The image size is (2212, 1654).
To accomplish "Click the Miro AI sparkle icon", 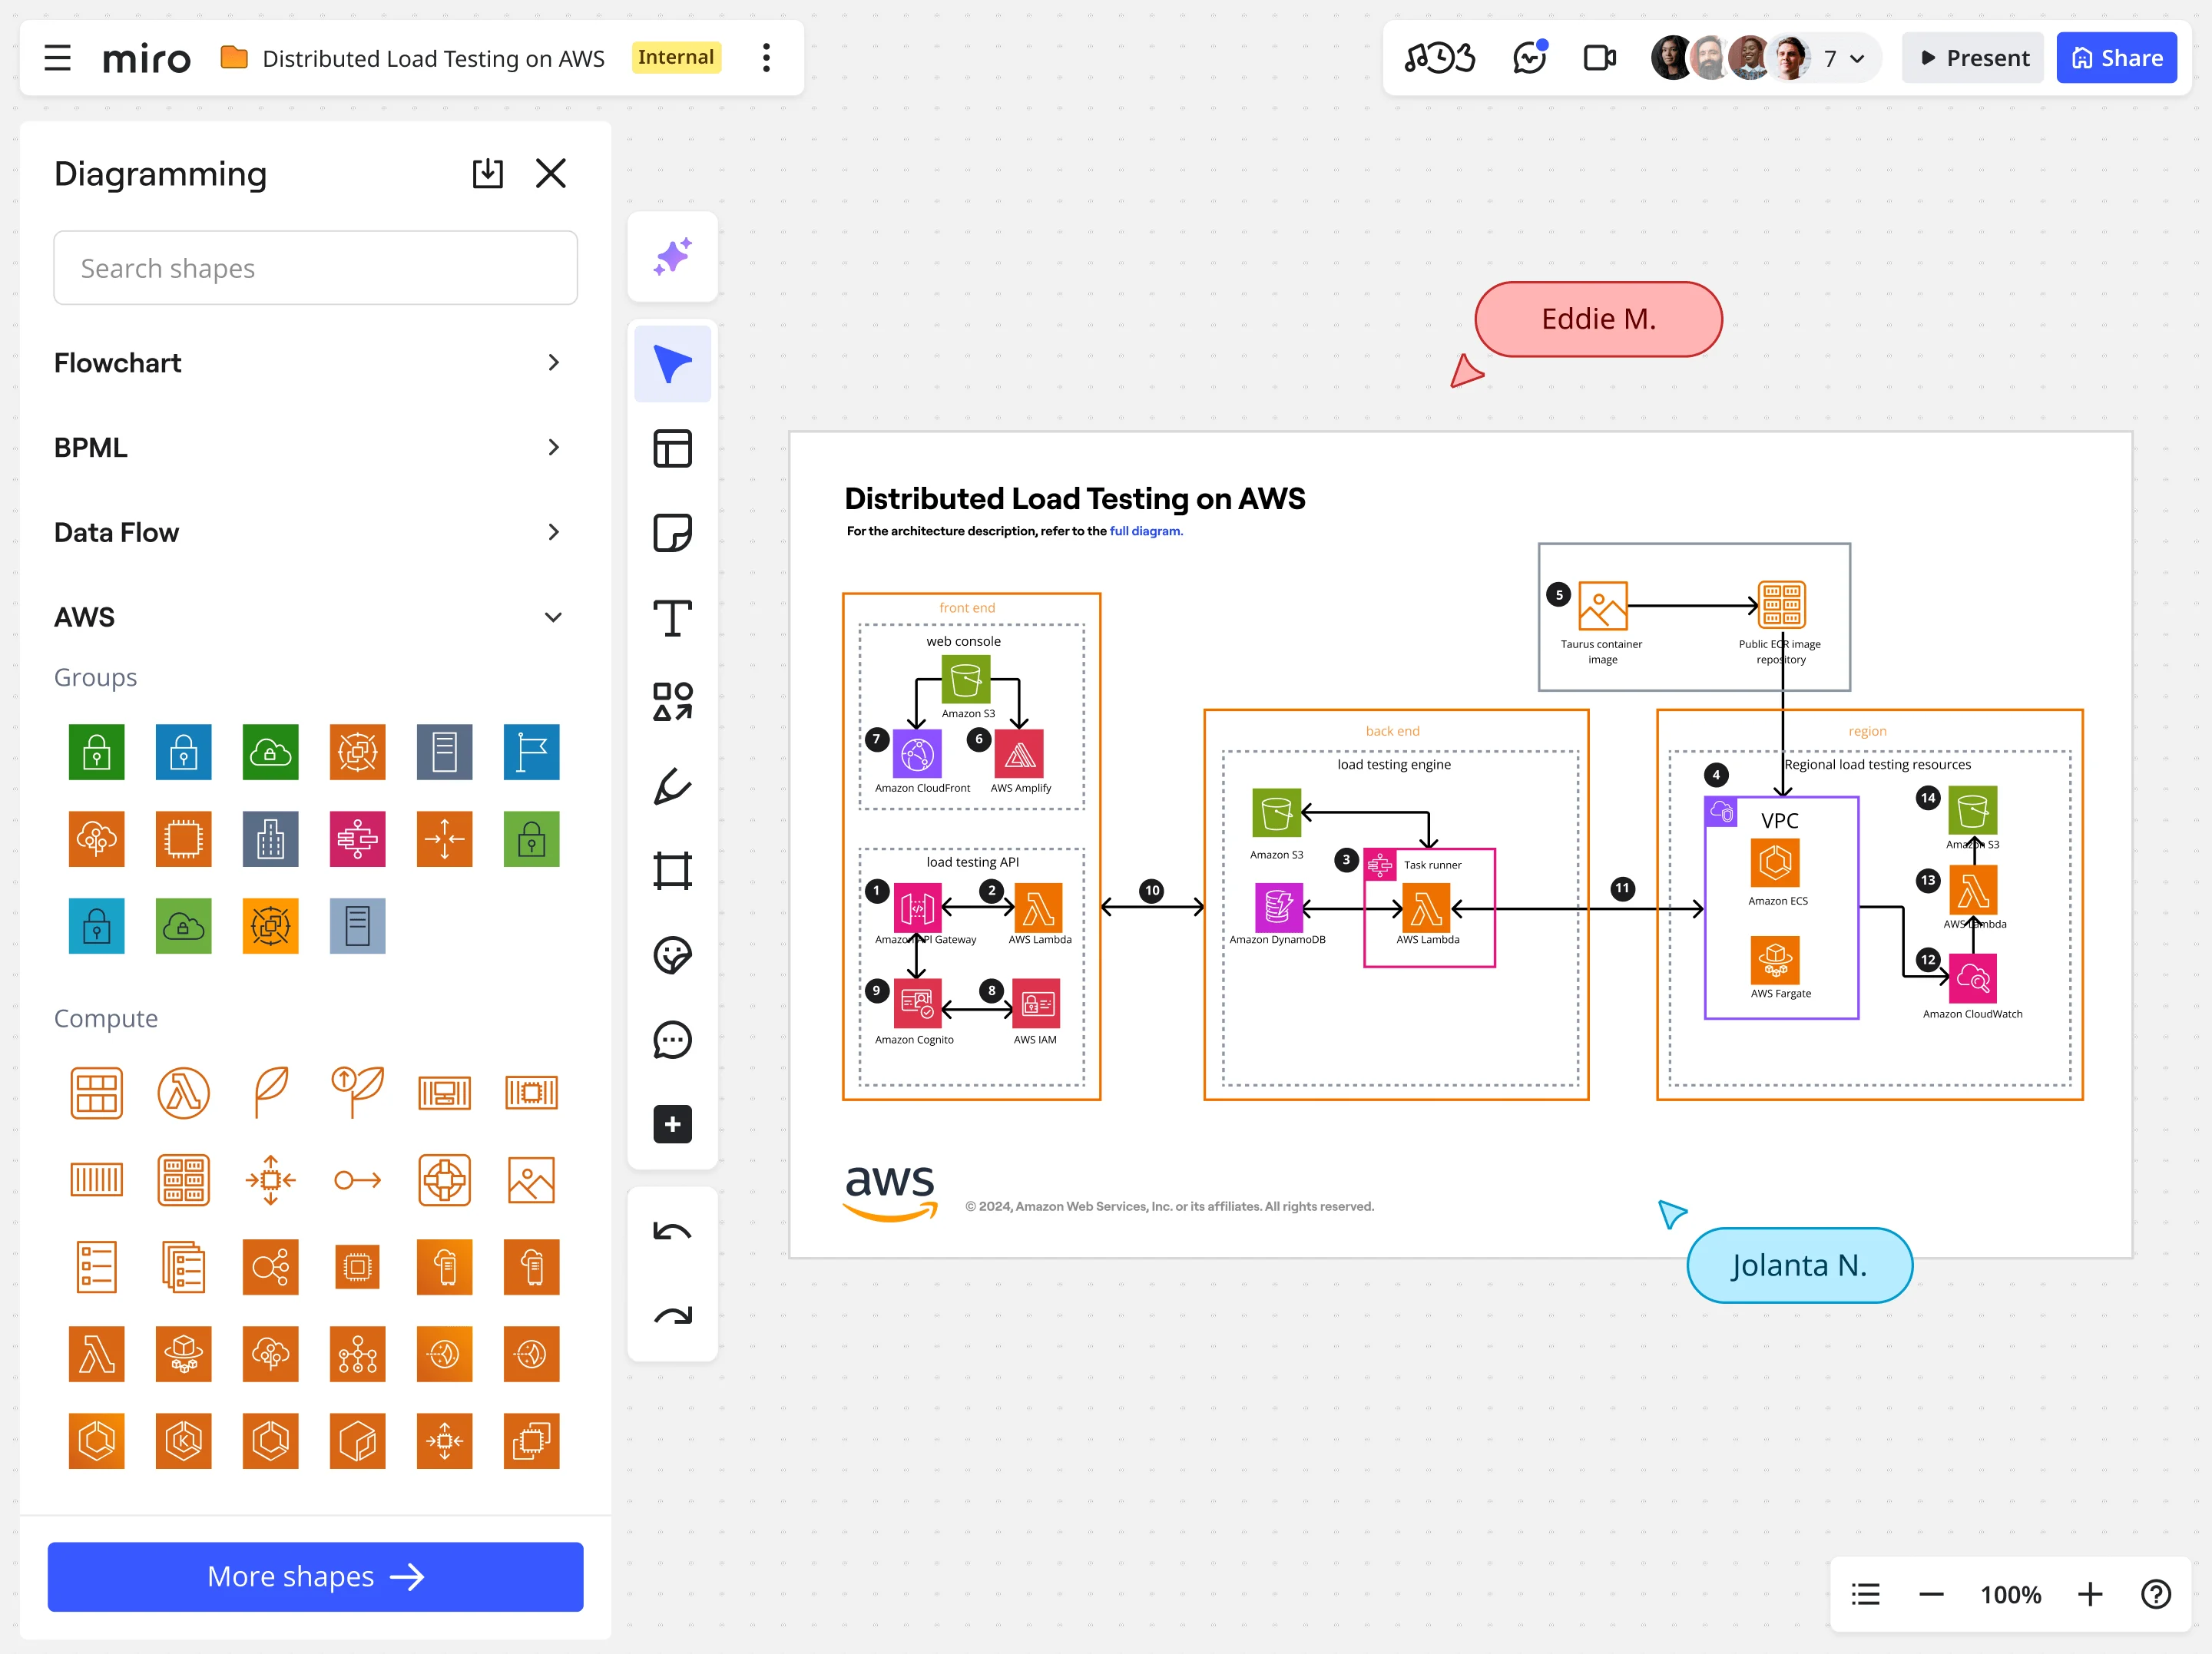I will 672,257.
